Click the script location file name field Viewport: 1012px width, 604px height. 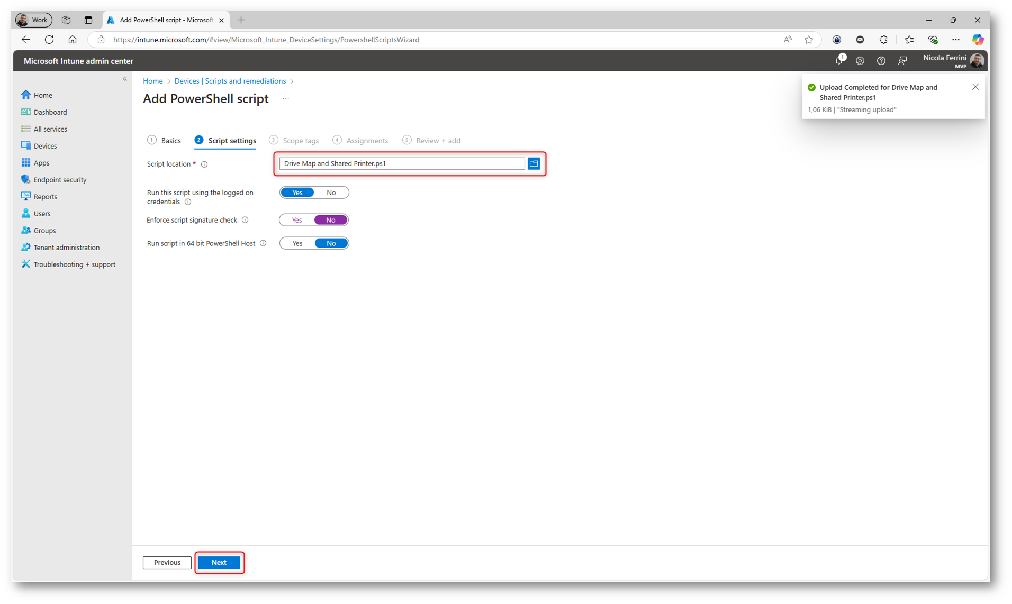(402, 163)
